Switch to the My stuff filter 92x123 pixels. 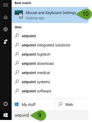(33, 104)
